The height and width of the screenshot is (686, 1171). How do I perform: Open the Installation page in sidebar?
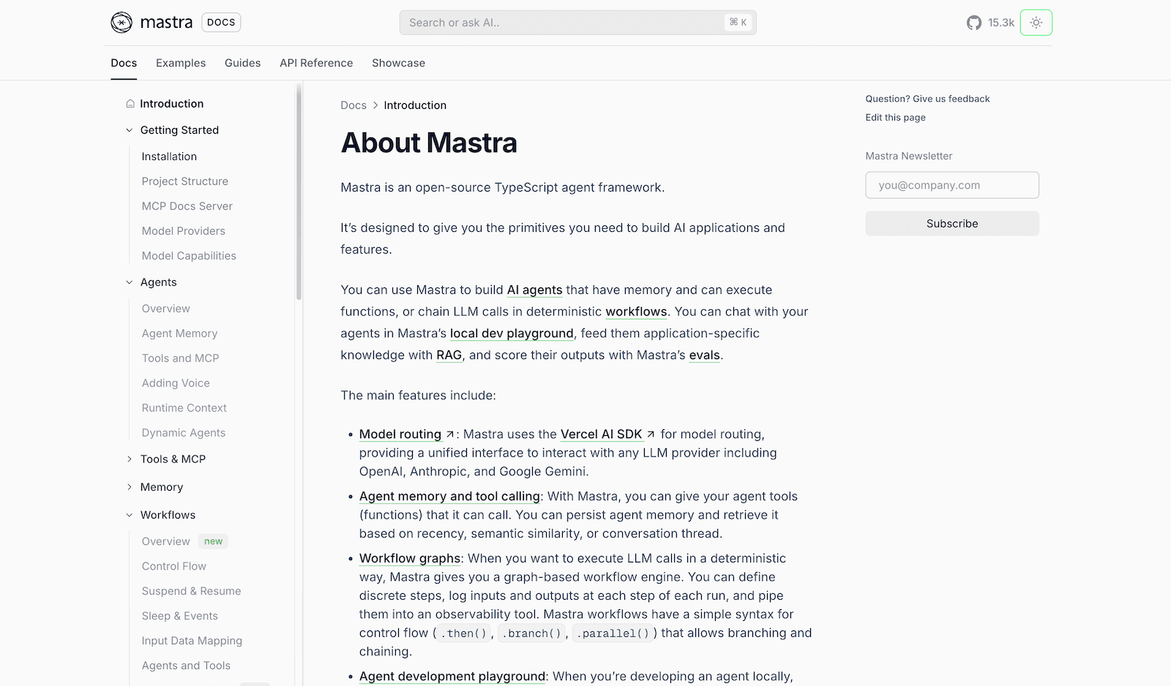(x=169, y=157)
